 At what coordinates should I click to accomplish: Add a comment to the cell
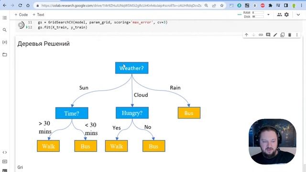click(268, 35)
